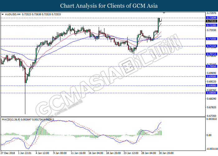Select the 0.72699 price level label
This screenshot has height=156, width=218.
tap(211, 18)
